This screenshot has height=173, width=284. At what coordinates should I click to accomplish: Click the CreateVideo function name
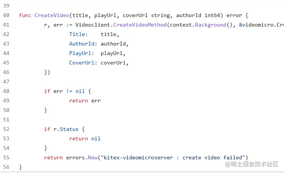coord(52,15)
